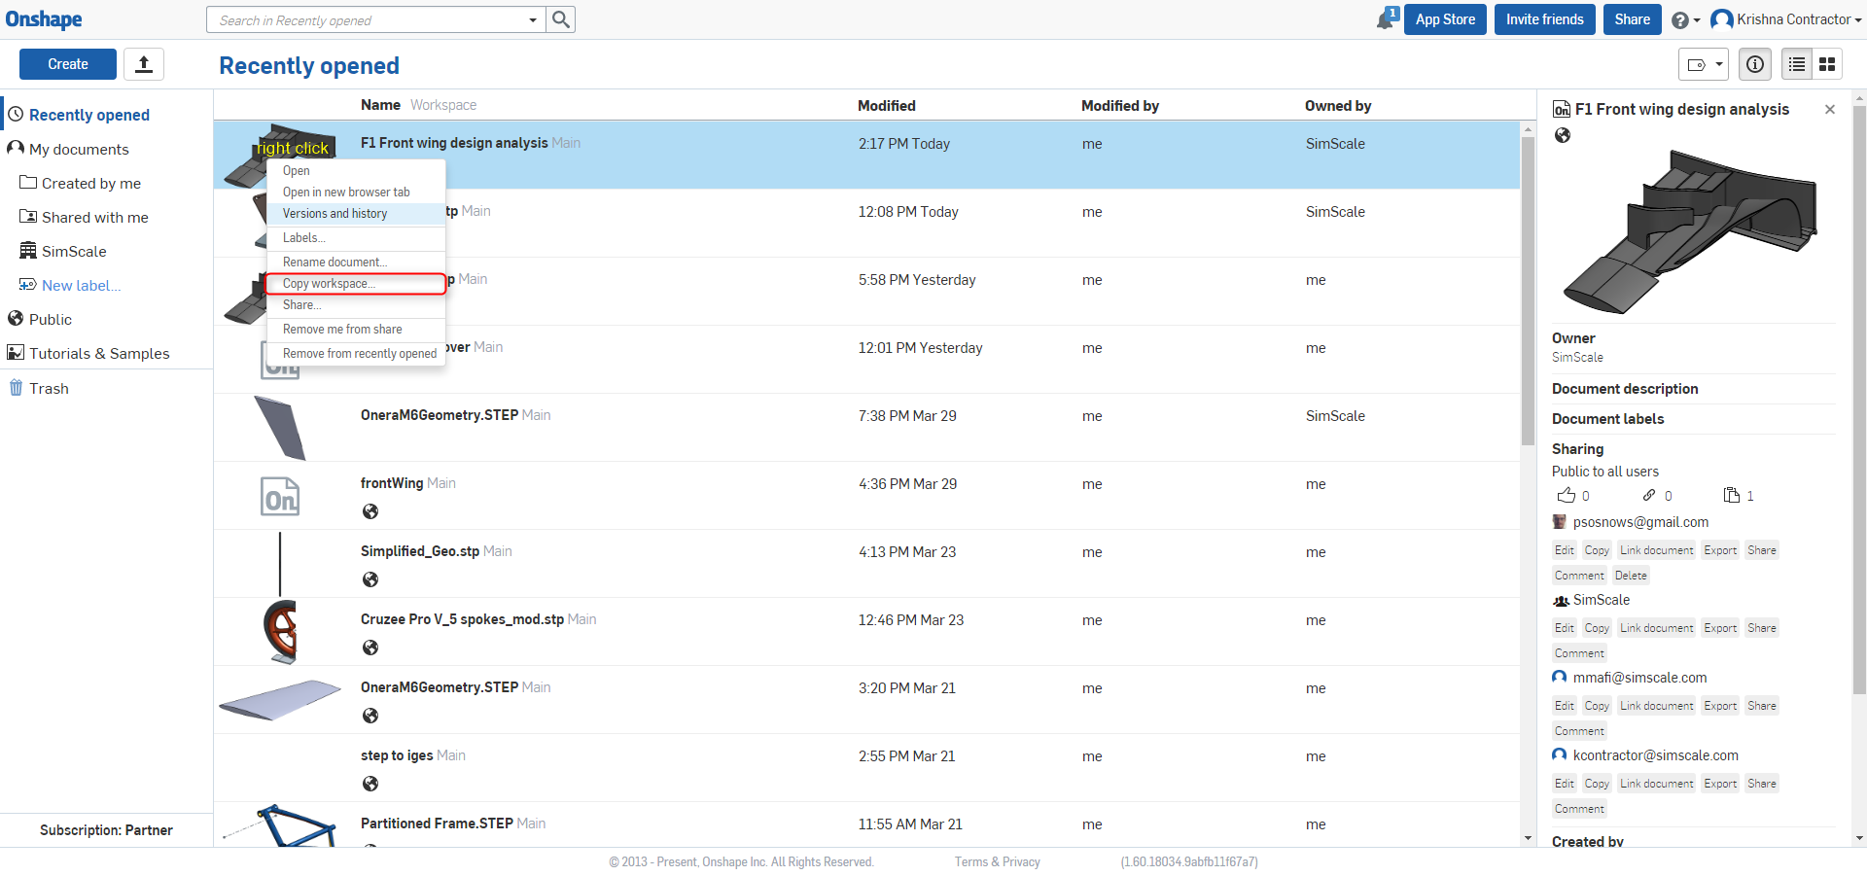Viewport: 1867px width, 876px height.
Task: Click the frontWing document icon
Action: click(280, 496)
